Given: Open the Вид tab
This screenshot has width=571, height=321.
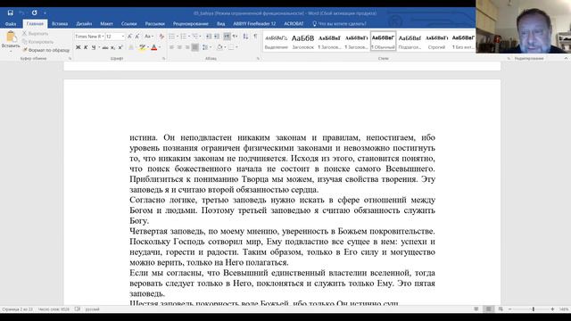Looking at the screenshot, I should pos(220,24).
